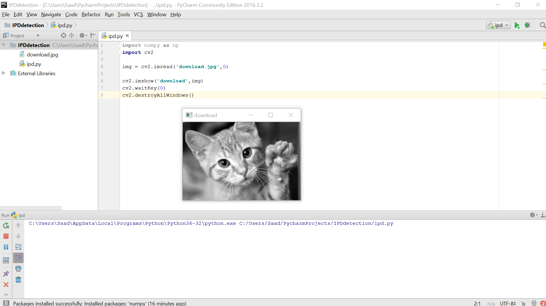Run the ipd script with green play icon

pyautogui.click(x=517, y=25)
